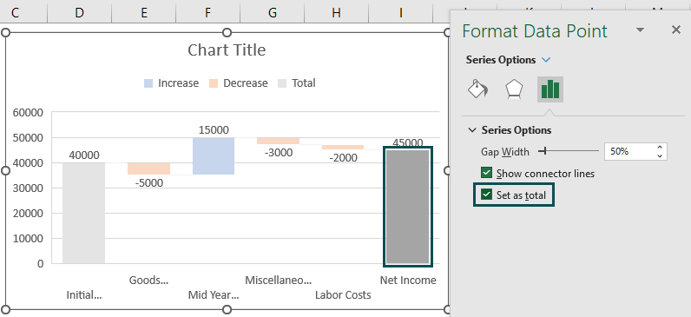Open the task pane options dropdown arrow
This screenshot has width=691, height=317.
(x=641, y=30)
